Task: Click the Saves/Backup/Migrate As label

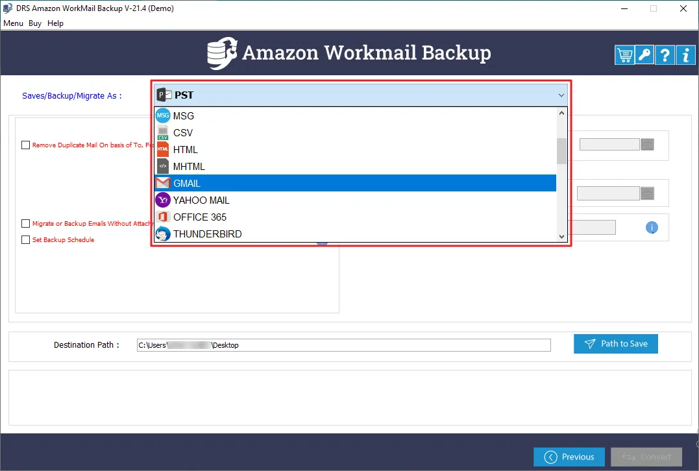Action: [x=72, y=96]
